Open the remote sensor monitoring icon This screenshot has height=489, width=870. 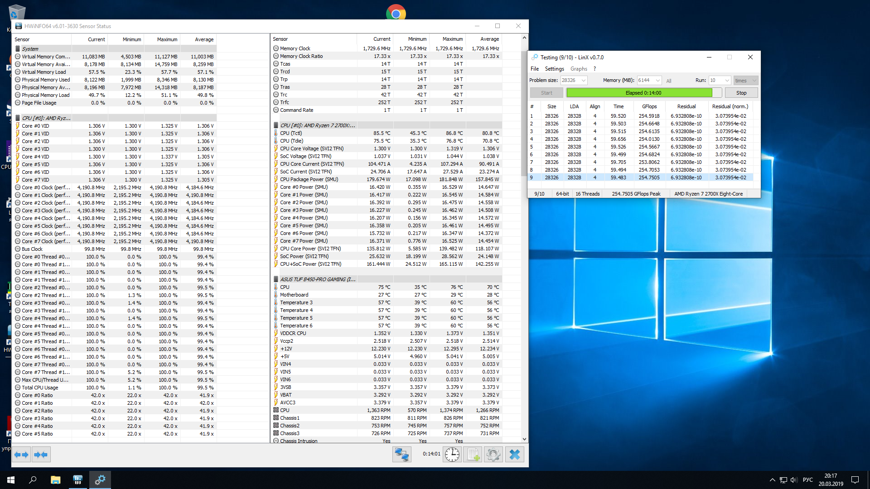click(401, 454)
